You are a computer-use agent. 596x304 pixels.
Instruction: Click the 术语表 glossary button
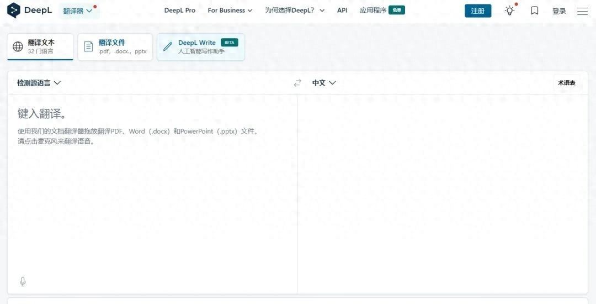pyautogui.click(x=567, y=82)
